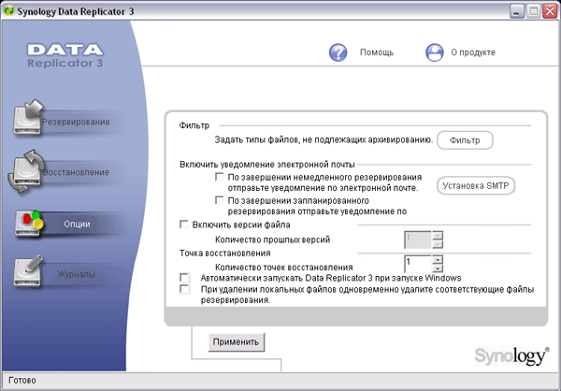The image size is (561, 391).
Task: Click the Количество точек восстановления label
Action: 284,268
